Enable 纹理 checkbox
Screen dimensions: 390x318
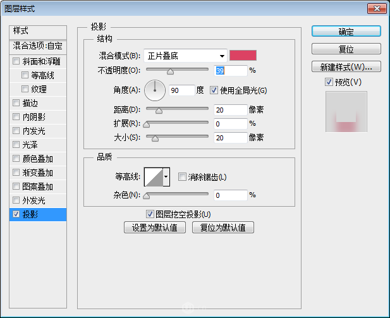coord(25,89)
